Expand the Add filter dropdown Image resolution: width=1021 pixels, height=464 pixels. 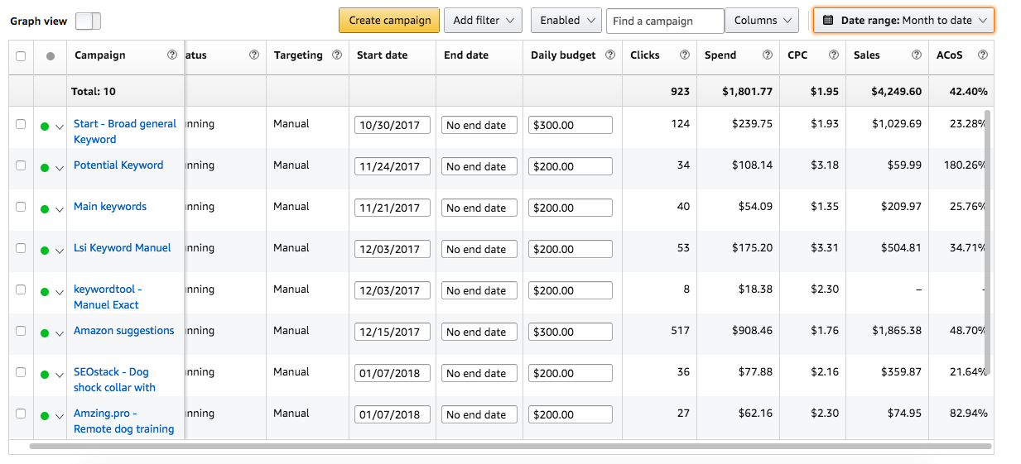tap(483, 21)
